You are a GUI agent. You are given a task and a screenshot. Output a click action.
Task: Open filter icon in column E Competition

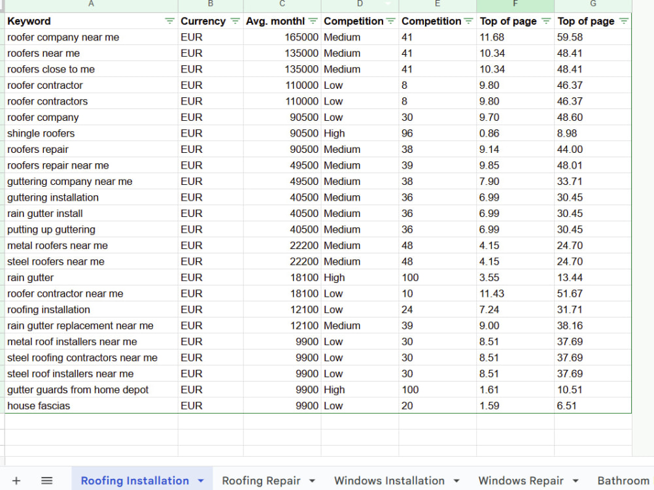468,22
